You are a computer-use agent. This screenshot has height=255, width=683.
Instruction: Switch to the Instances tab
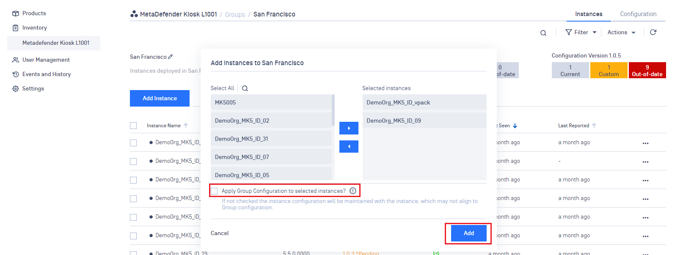pyautogui.click(x=589, y=14)
